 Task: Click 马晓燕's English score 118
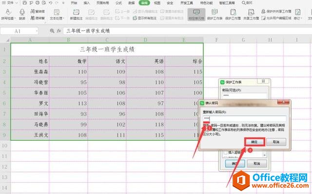(x=146, y=125)
